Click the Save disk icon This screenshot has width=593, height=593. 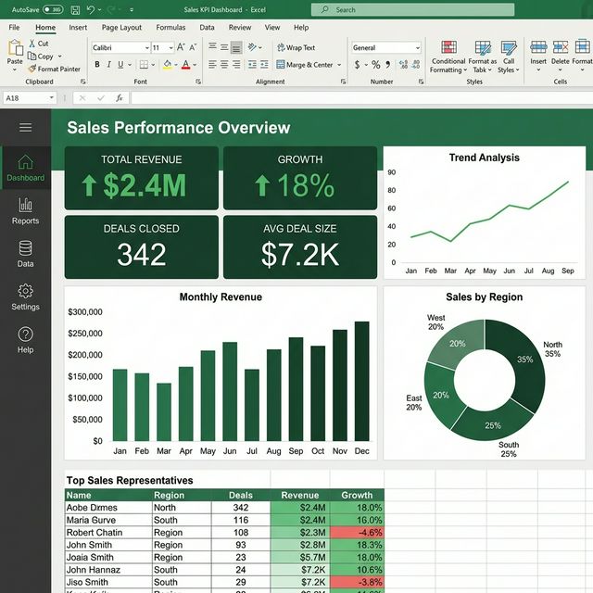click(75, 10)
